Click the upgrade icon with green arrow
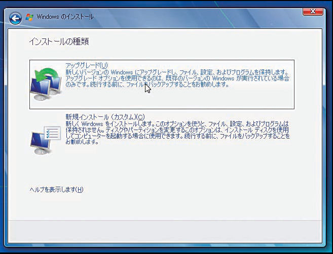333x254 pixels. [46, 84]
